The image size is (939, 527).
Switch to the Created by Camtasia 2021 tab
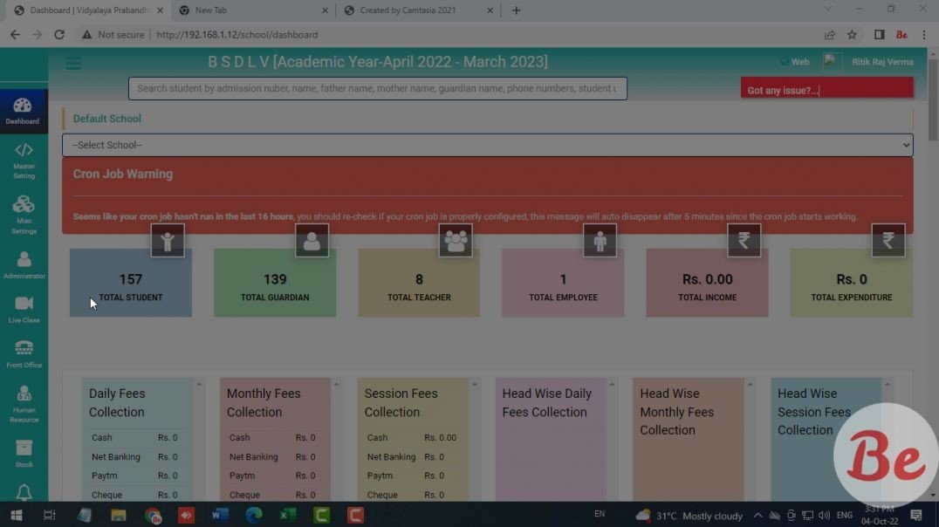[406, 10]
